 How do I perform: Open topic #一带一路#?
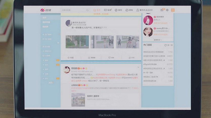pos(148,73)
